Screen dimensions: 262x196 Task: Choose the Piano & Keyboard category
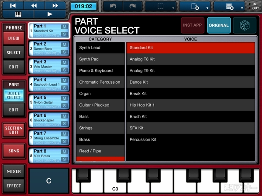(100, 71)
